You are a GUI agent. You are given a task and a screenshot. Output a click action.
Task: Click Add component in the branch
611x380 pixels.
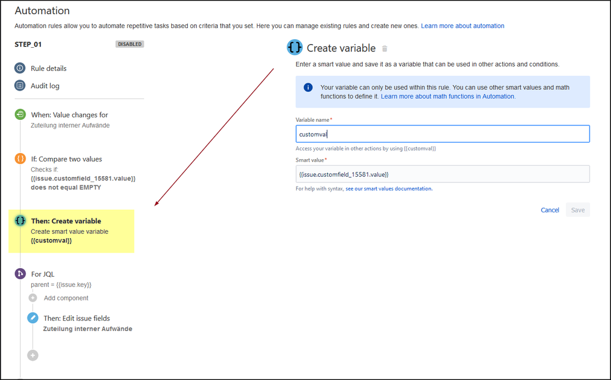66,298
